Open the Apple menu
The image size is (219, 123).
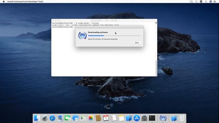(4, 1)
